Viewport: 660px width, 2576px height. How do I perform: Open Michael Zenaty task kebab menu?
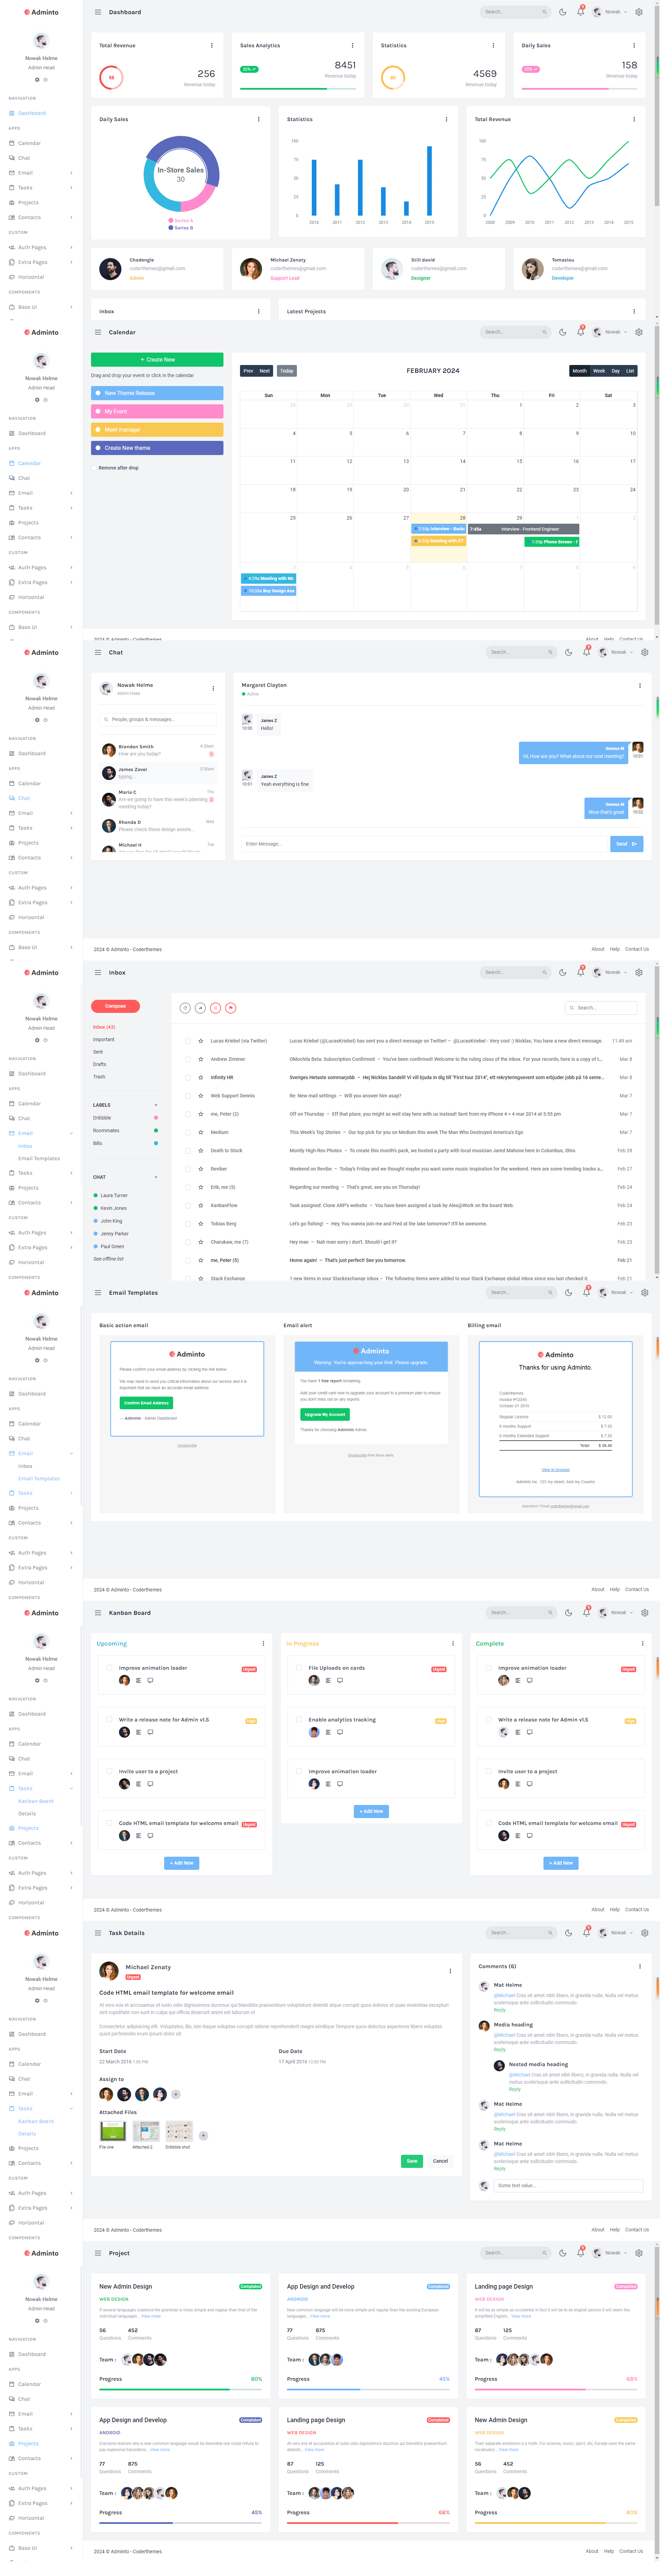point(450,1971)
